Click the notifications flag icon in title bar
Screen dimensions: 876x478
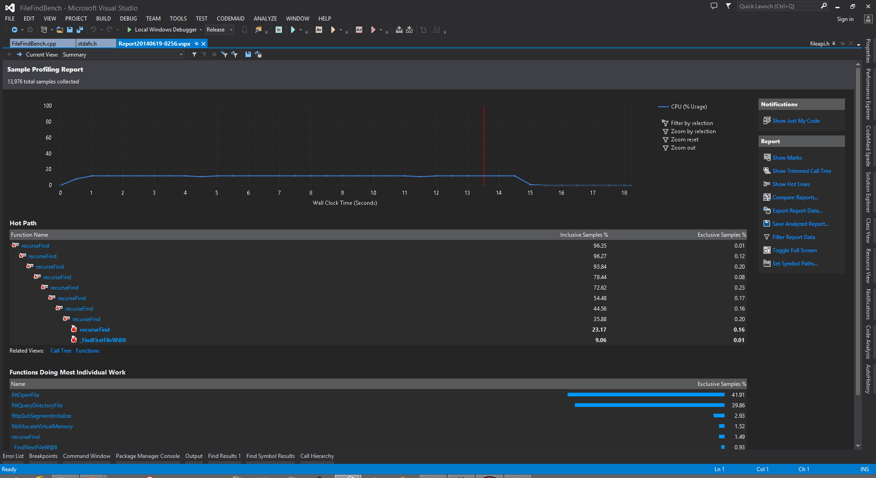tap(729, 6)
